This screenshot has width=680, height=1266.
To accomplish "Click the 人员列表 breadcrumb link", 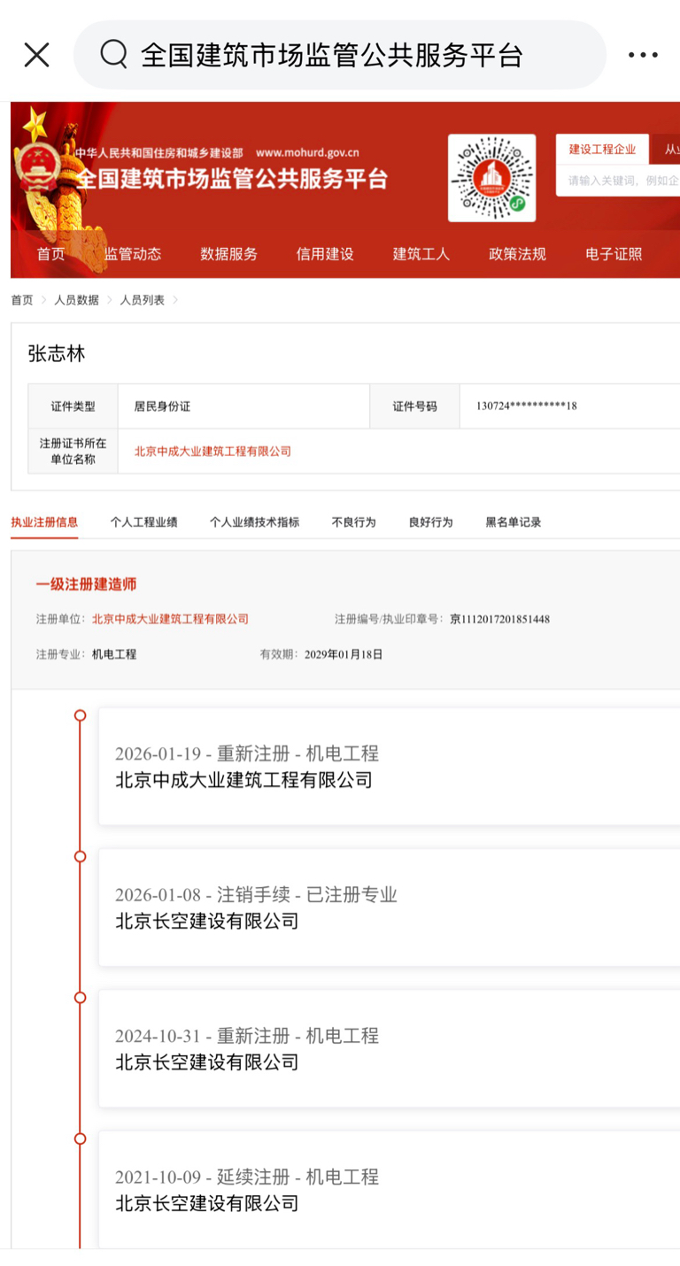I will (143, 300).
